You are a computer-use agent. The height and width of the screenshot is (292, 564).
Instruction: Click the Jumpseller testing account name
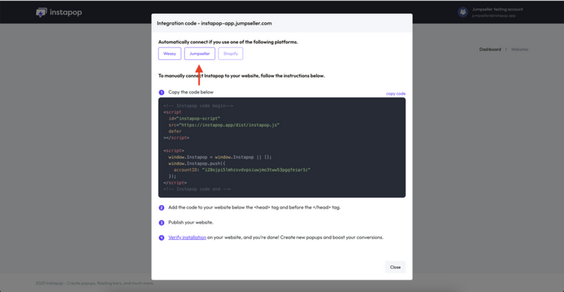click(498, 9)
